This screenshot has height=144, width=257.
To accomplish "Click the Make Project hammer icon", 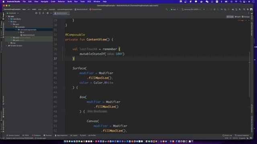I will point(167,10).
